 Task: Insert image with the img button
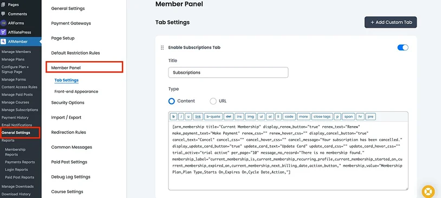tap(251, 116)
